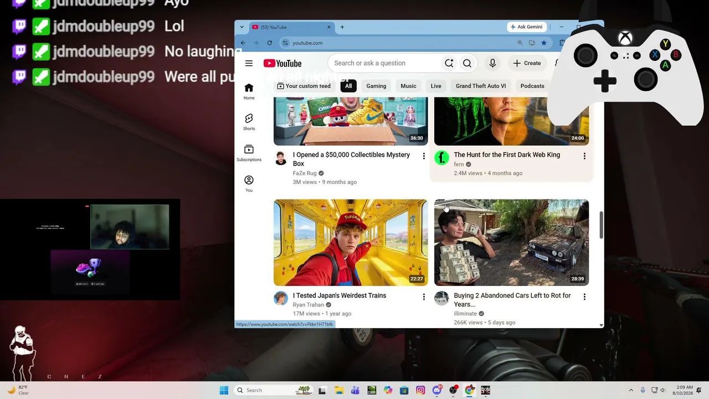Filter the feed by Gaming
Screen dimensions: 709x399
tap(376, 86)
